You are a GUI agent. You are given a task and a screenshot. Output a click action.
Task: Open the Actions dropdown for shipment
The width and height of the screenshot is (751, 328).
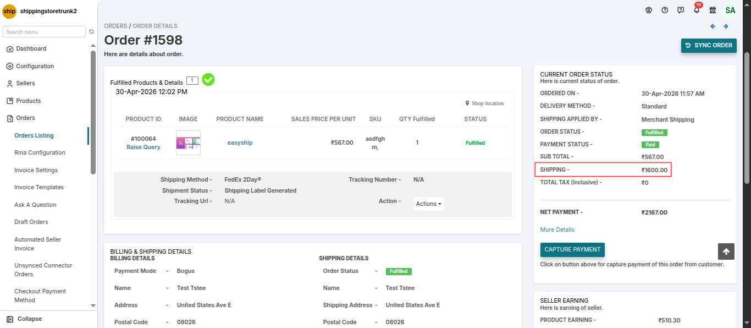(x=429, y=204)
